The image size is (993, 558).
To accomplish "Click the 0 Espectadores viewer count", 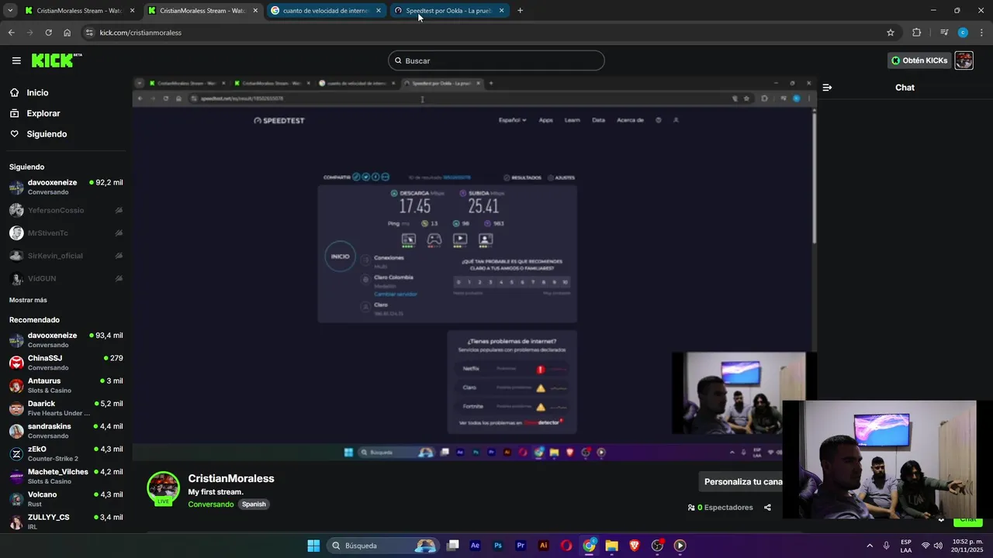I will (x=721, y=508).
